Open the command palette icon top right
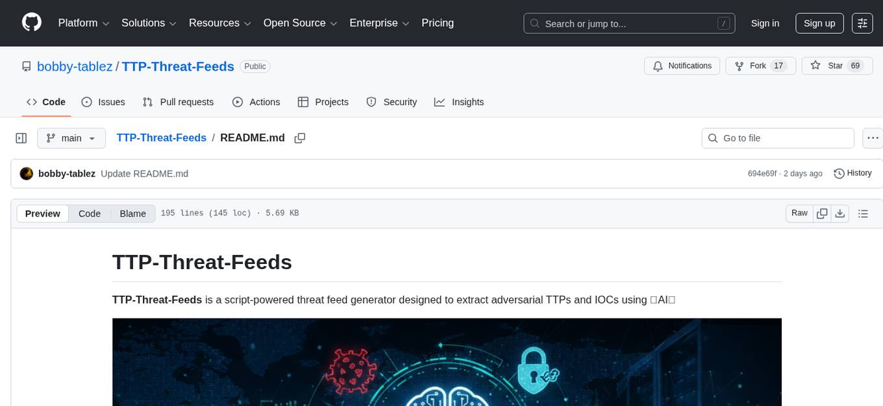883x406 pixels. 863,23
